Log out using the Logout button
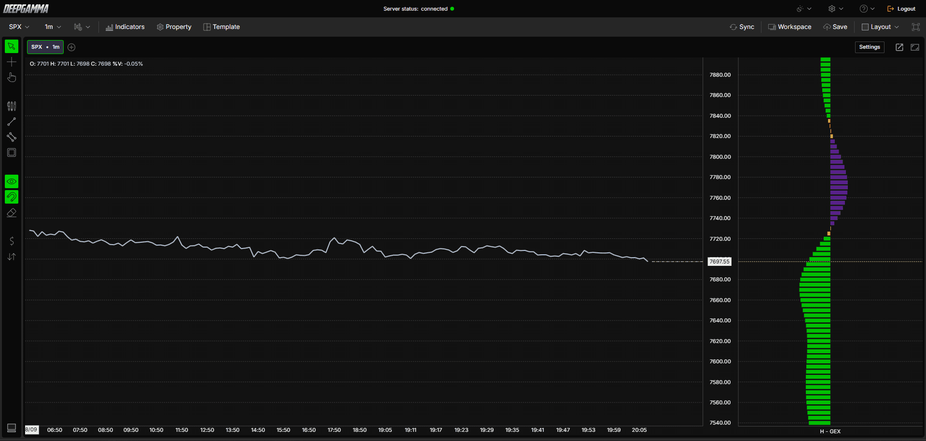926x441 pixels. click(x=901, y=9)
